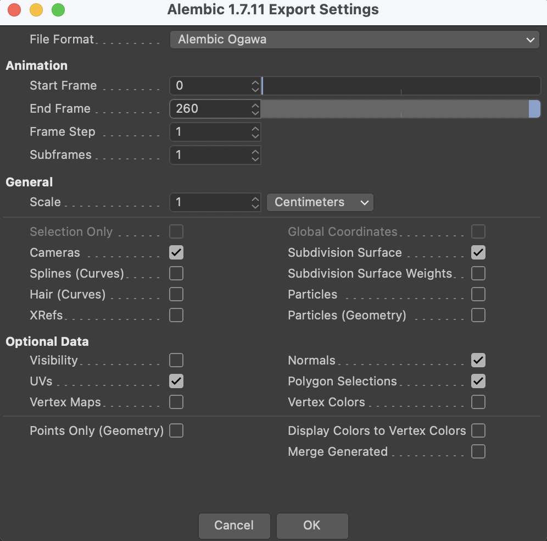This screenshot has width=547, height=541.
Task: Enable Display Colors to Vertex Colors
Action: [478, 430]
